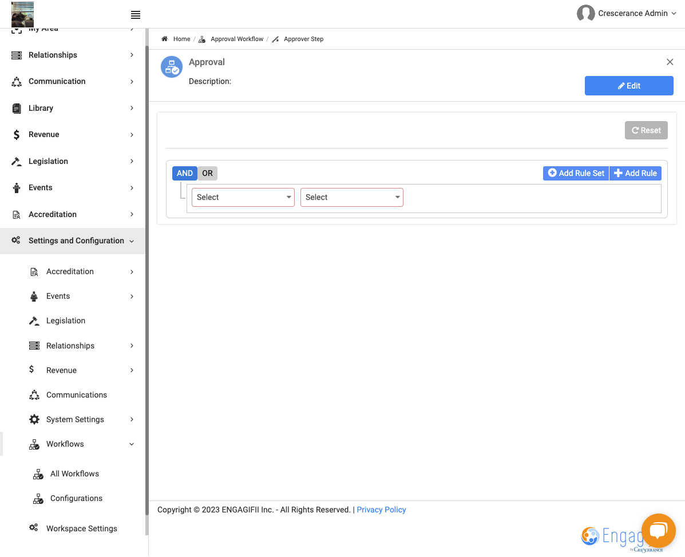Screen dimensions: 685x557
Task: Open the Privacy Policy link
Action: click(381, 510)
